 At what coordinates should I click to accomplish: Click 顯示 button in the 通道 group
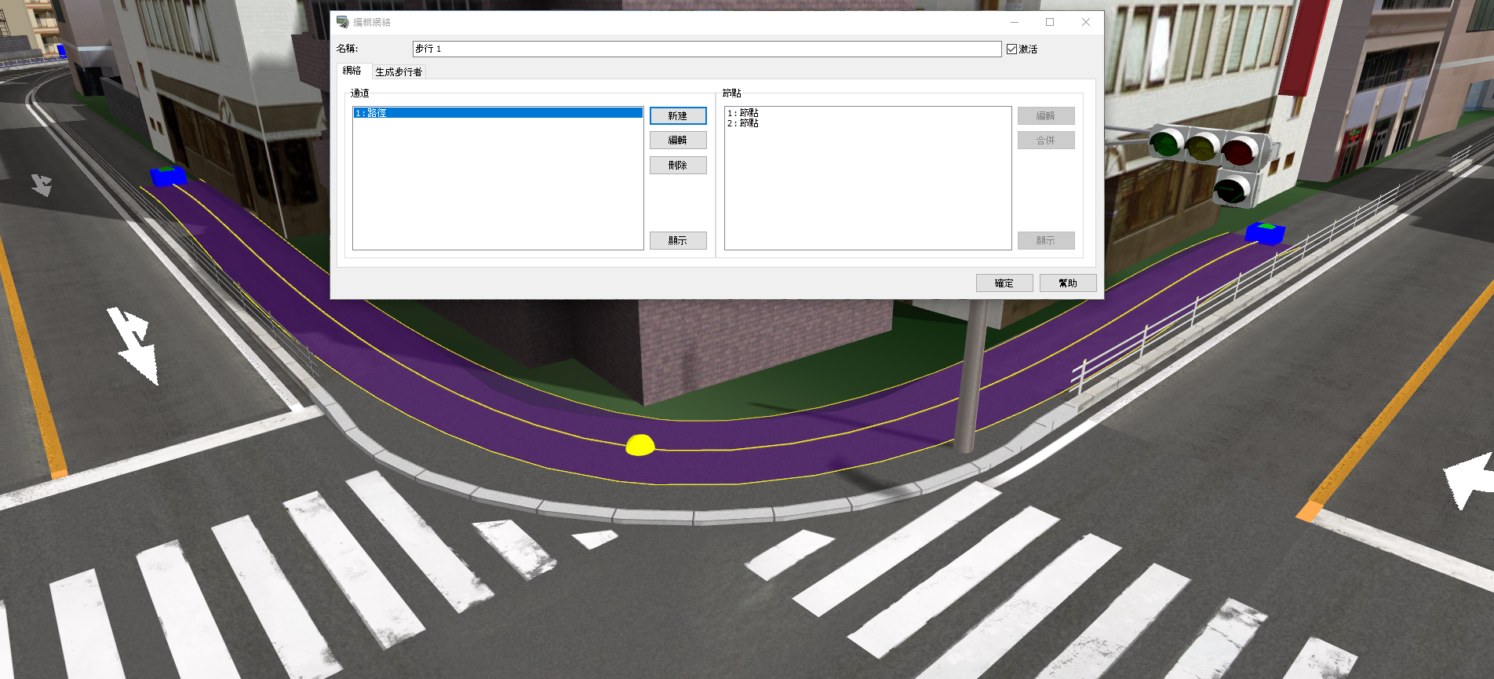(678, 240)
